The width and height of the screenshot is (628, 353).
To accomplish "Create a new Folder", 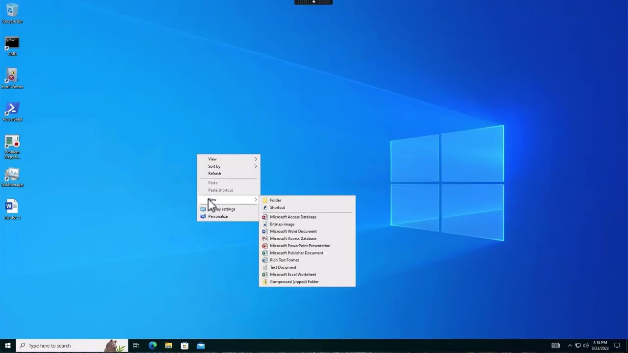I will (307, 200).
